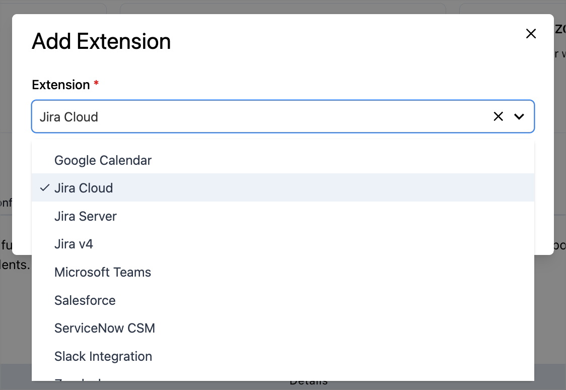The image size is (566, 390).
Task: Pick Jira Server in the dropdown
Action: [x=86, y=216]
